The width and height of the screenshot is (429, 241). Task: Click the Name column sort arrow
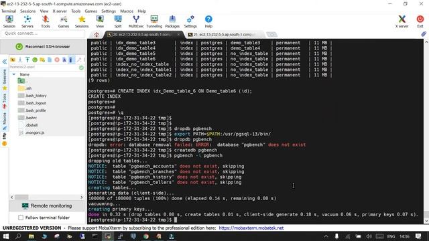tap(13, 74)
